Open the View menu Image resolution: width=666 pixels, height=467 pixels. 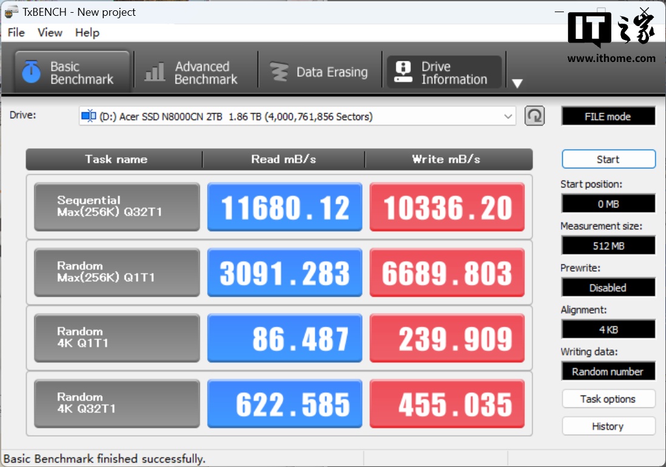click(x=50, y=33)
